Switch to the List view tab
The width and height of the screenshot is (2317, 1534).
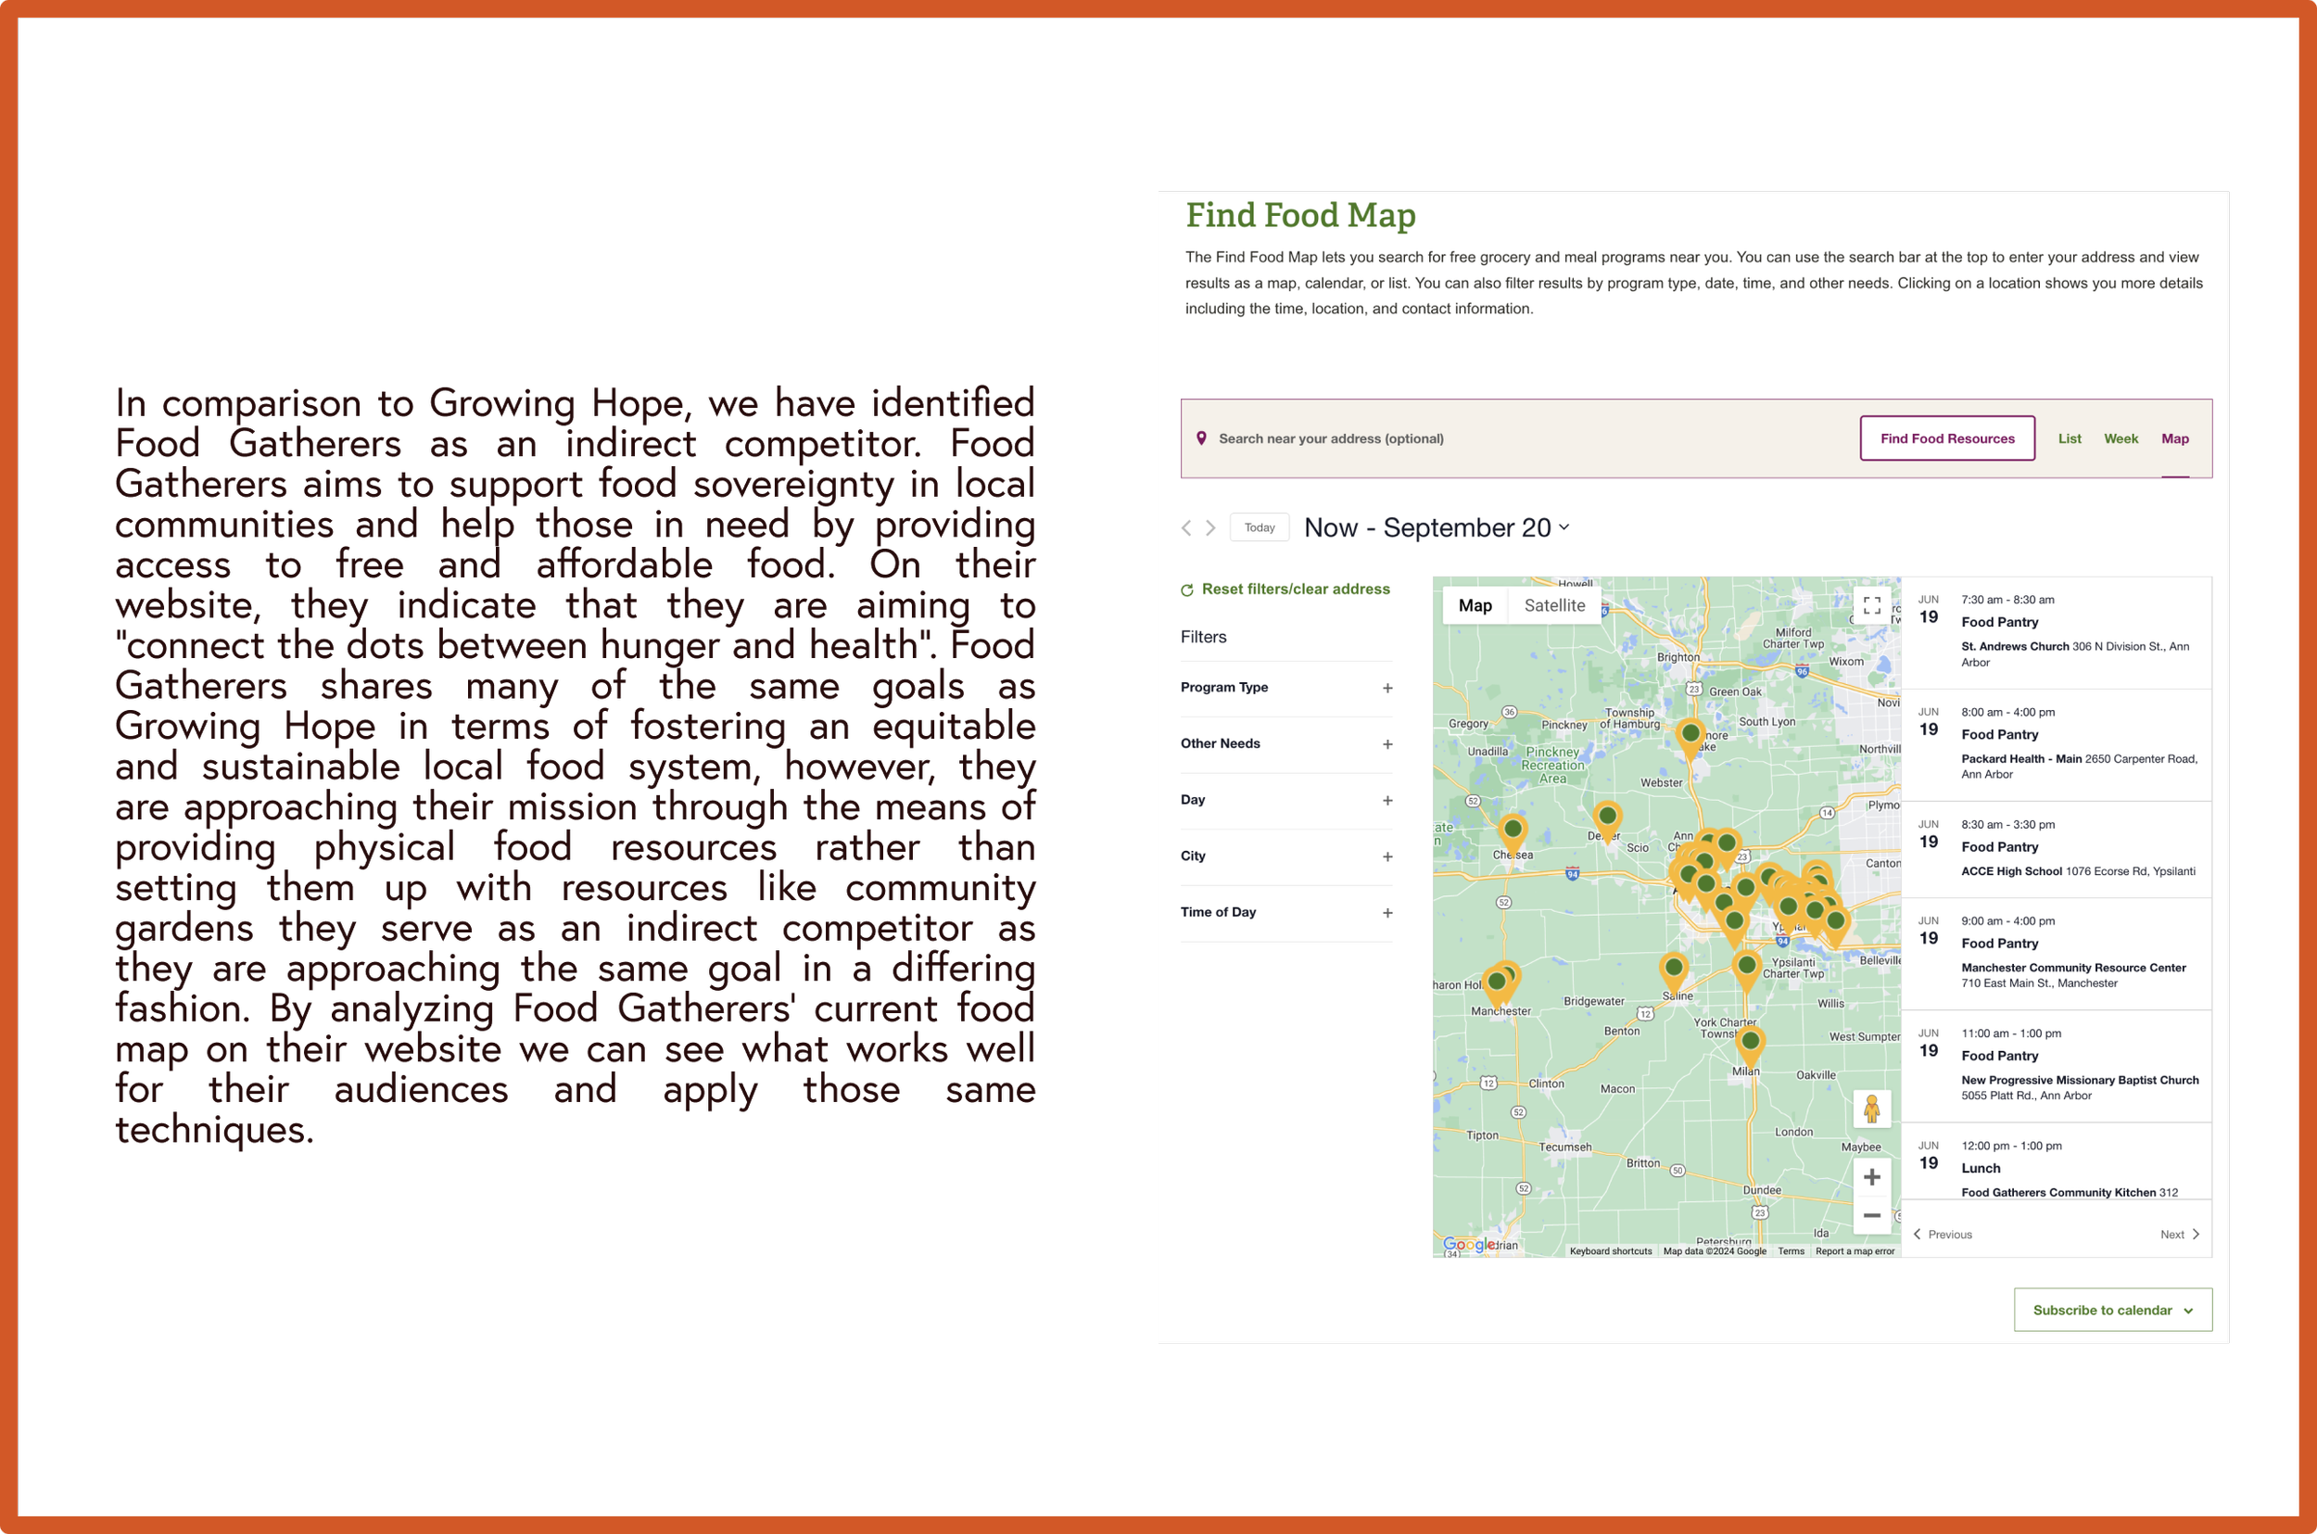click(x=2070, y=438)
